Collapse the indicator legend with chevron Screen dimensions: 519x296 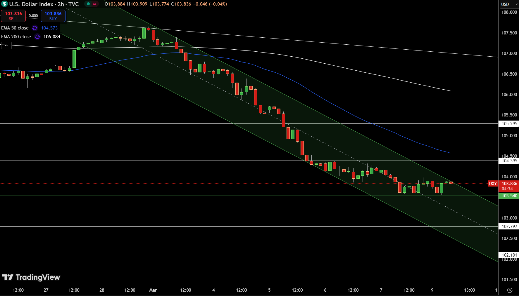(x=6, y=46)
